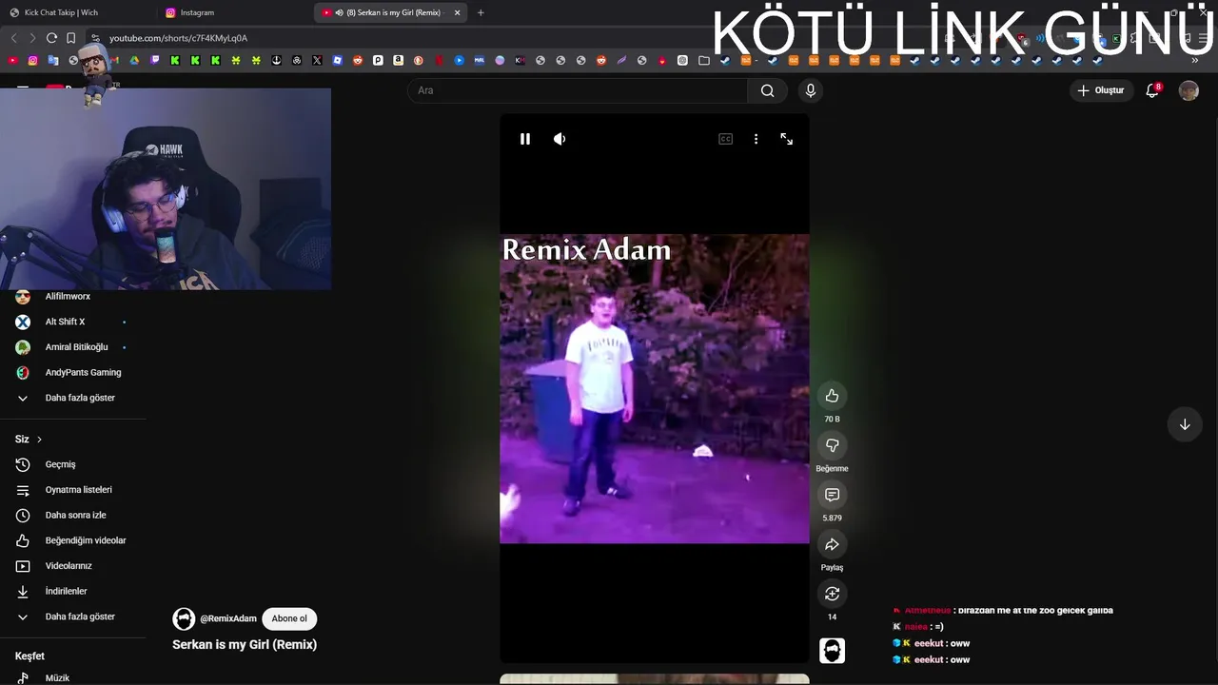Viewport: 1218px width, 685px height.
Task: Open the Google Drive bookmark
Action: pyautogui.click(x=134, y=60)
